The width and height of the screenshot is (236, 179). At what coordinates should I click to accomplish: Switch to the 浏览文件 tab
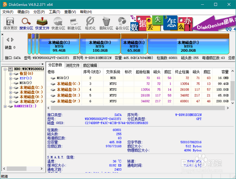72,65
